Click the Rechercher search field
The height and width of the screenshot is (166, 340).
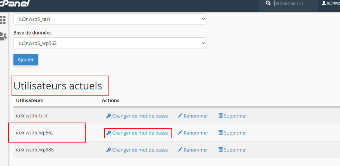coord(295,3)
